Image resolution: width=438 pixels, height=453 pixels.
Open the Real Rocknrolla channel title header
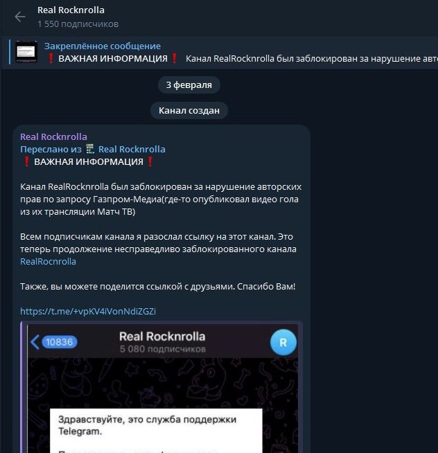[71, 10]
